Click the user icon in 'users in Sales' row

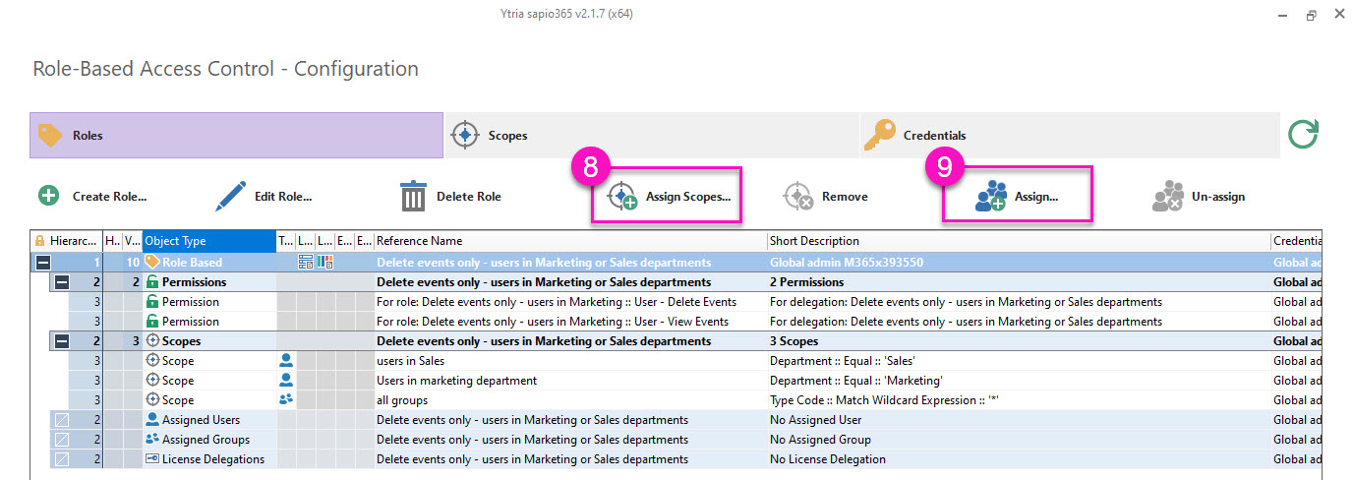coord(286,361)
